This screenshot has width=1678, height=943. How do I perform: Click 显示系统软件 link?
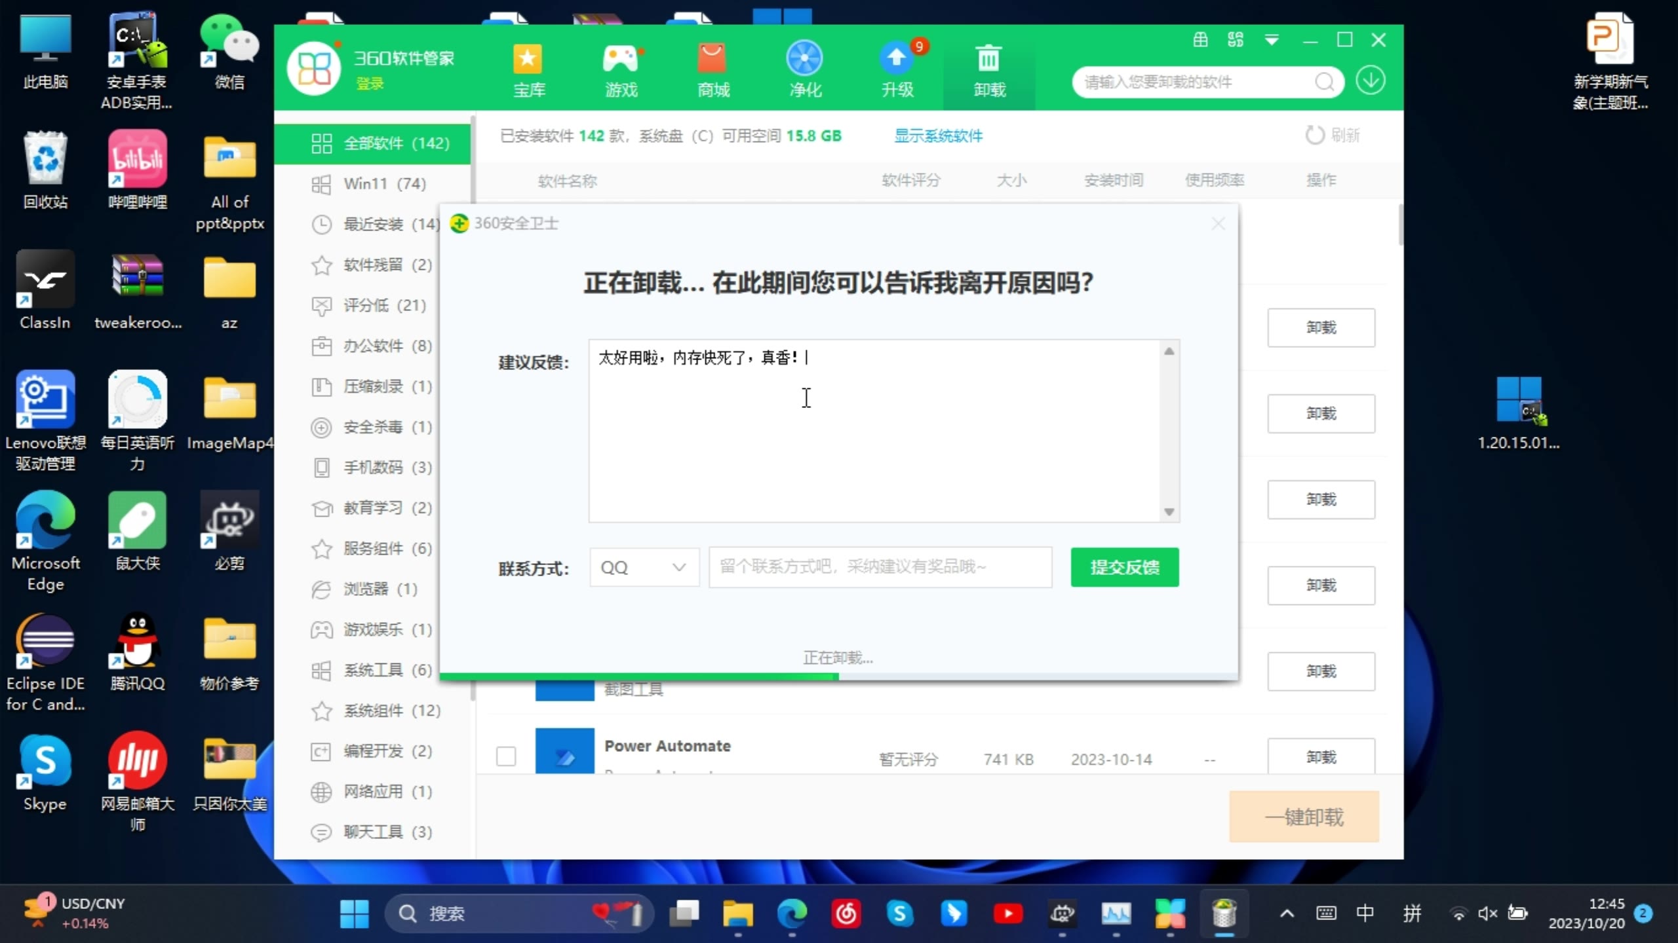pyautogui.click(x=939, y=136)
